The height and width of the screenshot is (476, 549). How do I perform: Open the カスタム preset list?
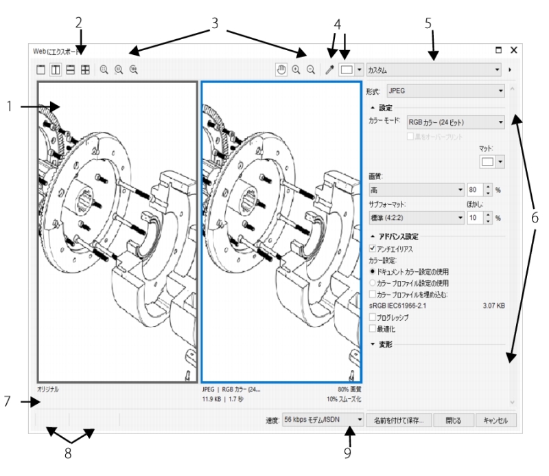(x=434, y=70)
